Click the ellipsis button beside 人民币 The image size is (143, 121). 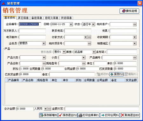click(x=49, y=109)
